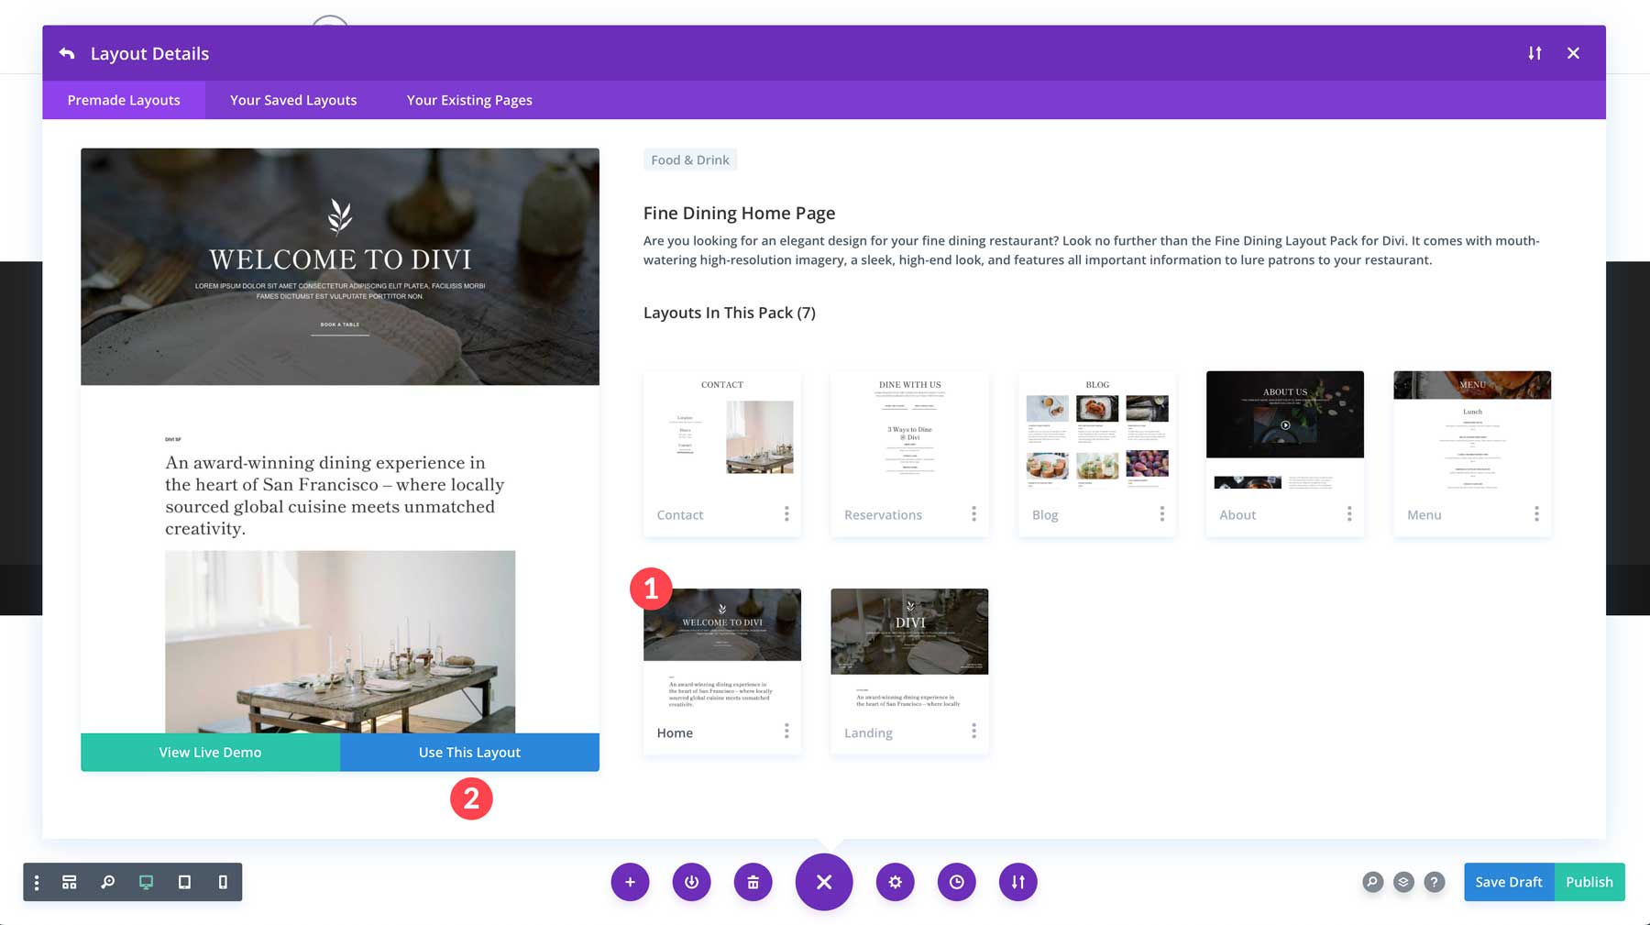Open page settings with the gear icon
The height and width of the screenshot is (925, 1650).
tap(895, 882)
